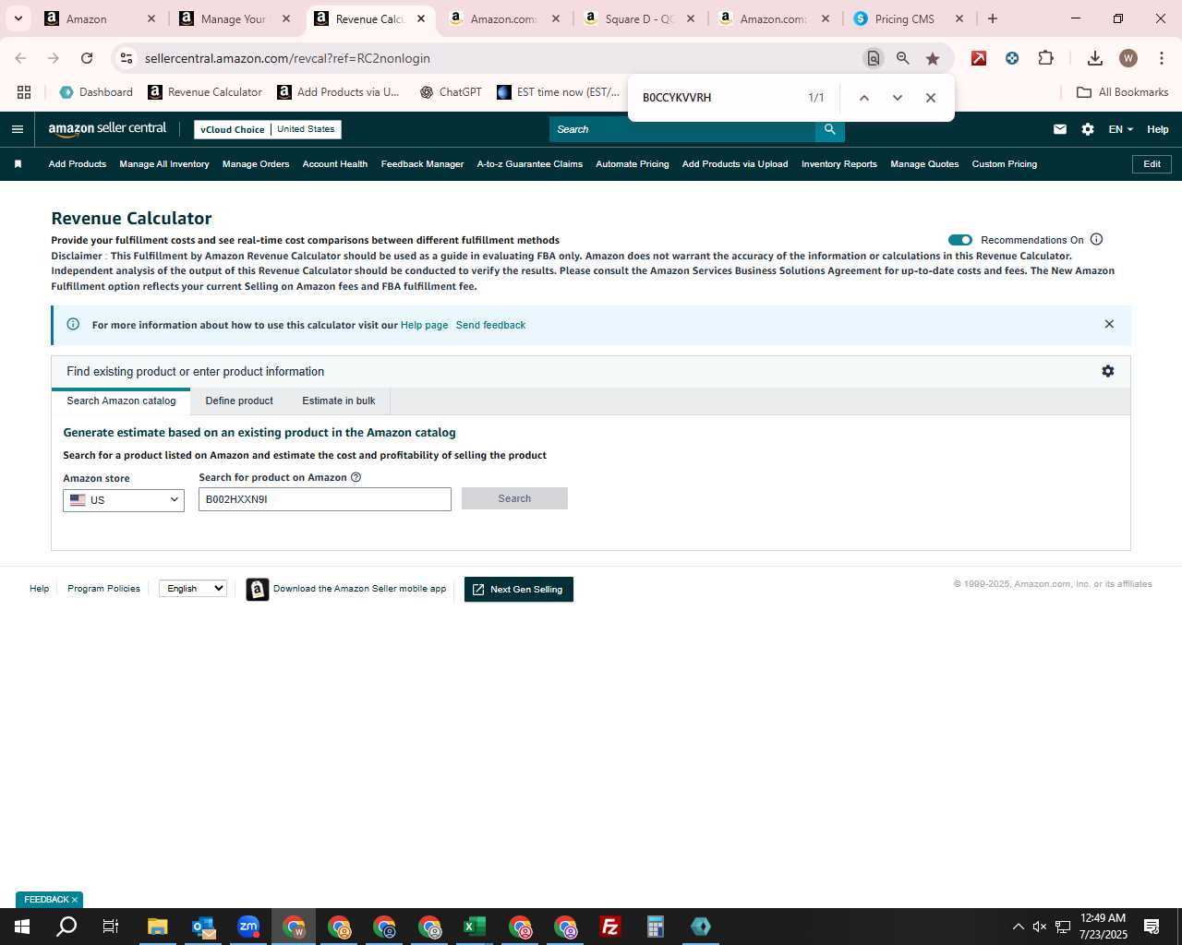Click the search magnifier button in Seller Central
This screenshot has height=945, width=1182.
[x=829, y=129]
